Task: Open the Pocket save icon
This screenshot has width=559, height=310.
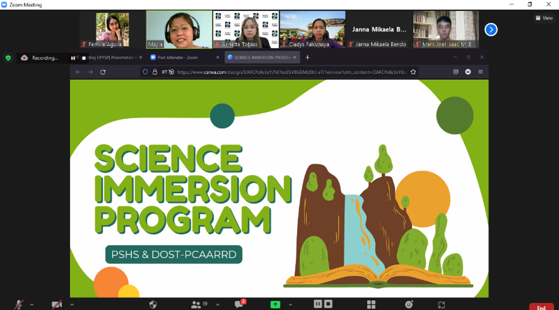Action: pos(455,72)
